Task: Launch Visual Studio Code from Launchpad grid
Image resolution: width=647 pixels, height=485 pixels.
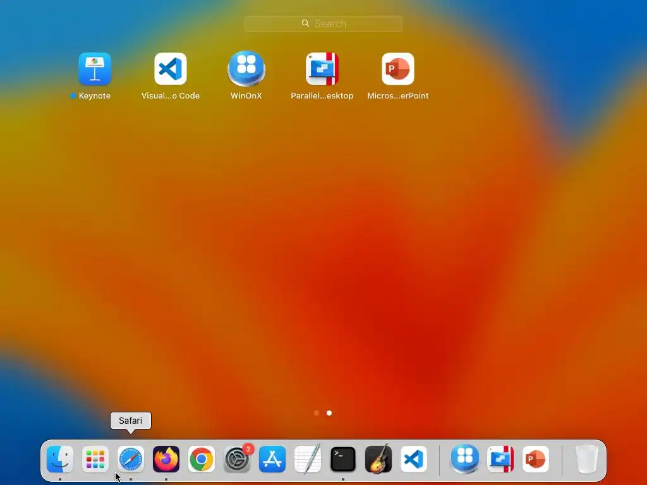Action: pos(171,69)
